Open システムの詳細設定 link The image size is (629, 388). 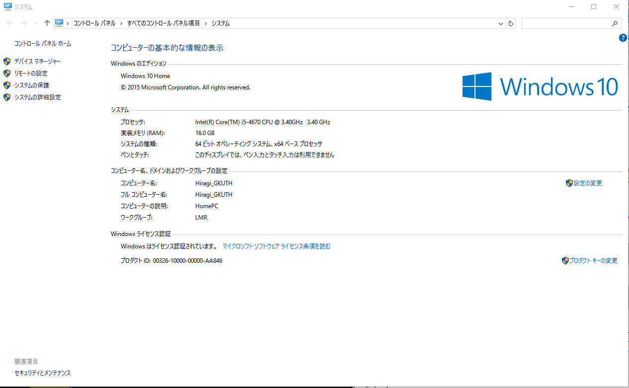tap(38, 97)
